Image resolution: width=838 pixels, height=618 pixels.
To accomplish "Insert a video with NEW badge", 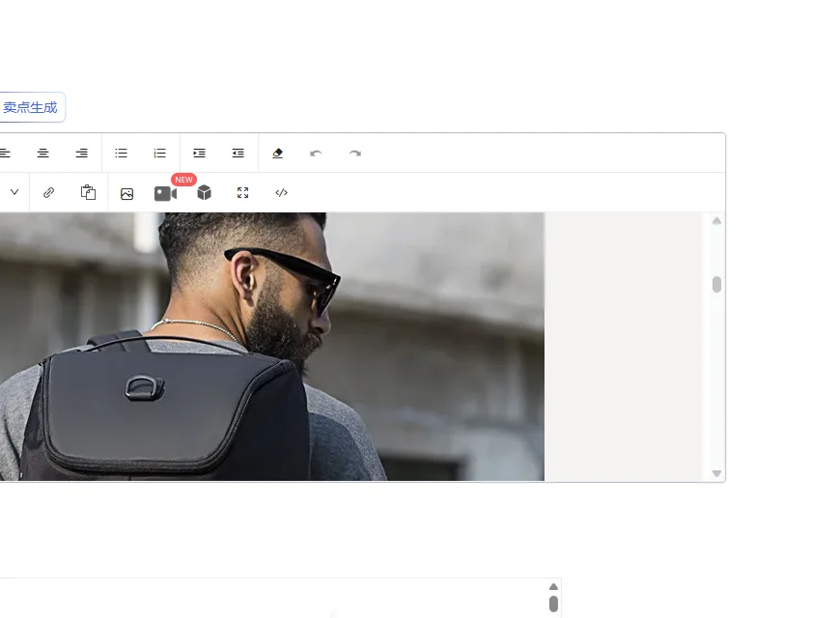I will point(165,193).
